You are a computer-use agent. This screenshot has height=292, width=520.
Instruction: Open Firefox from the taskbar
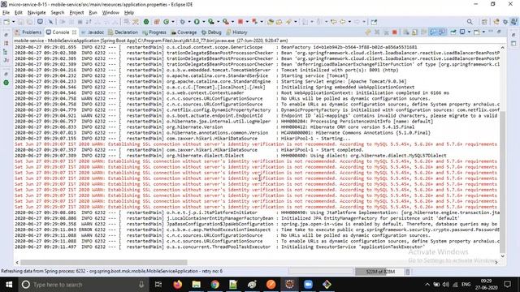pos(177,285)
